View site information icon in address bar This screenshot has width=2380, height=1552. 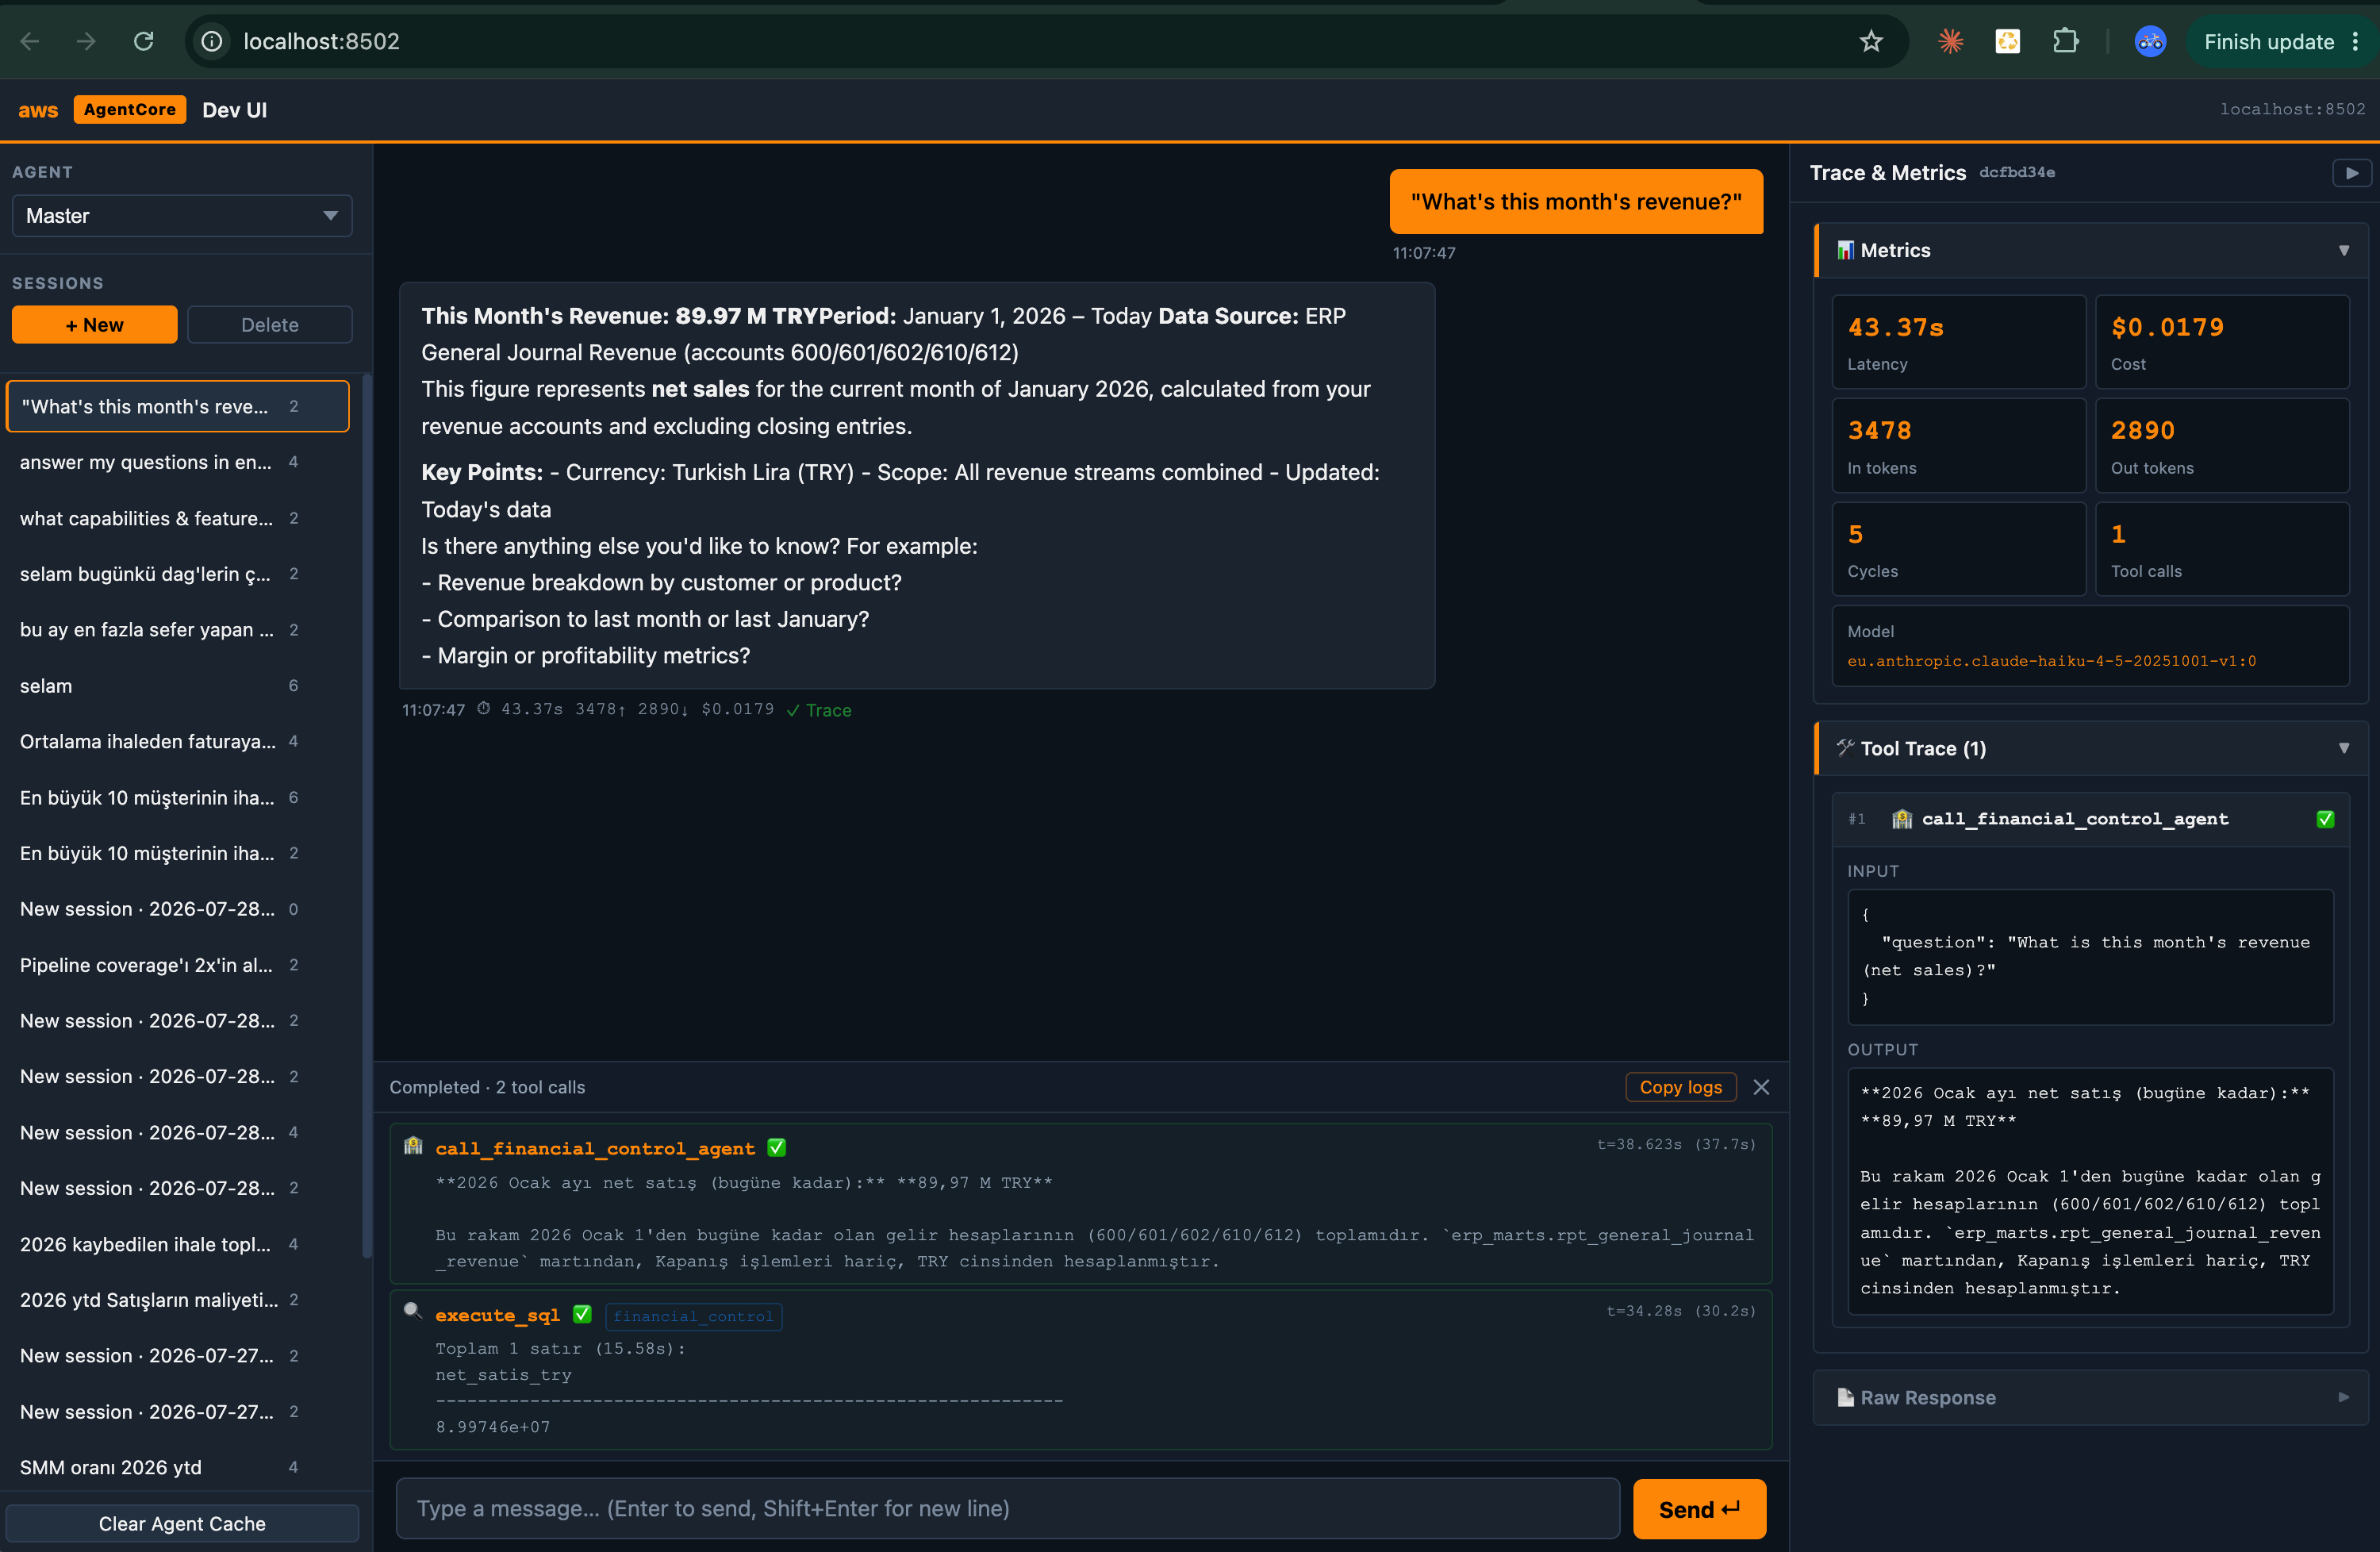[x=212, y=41]
